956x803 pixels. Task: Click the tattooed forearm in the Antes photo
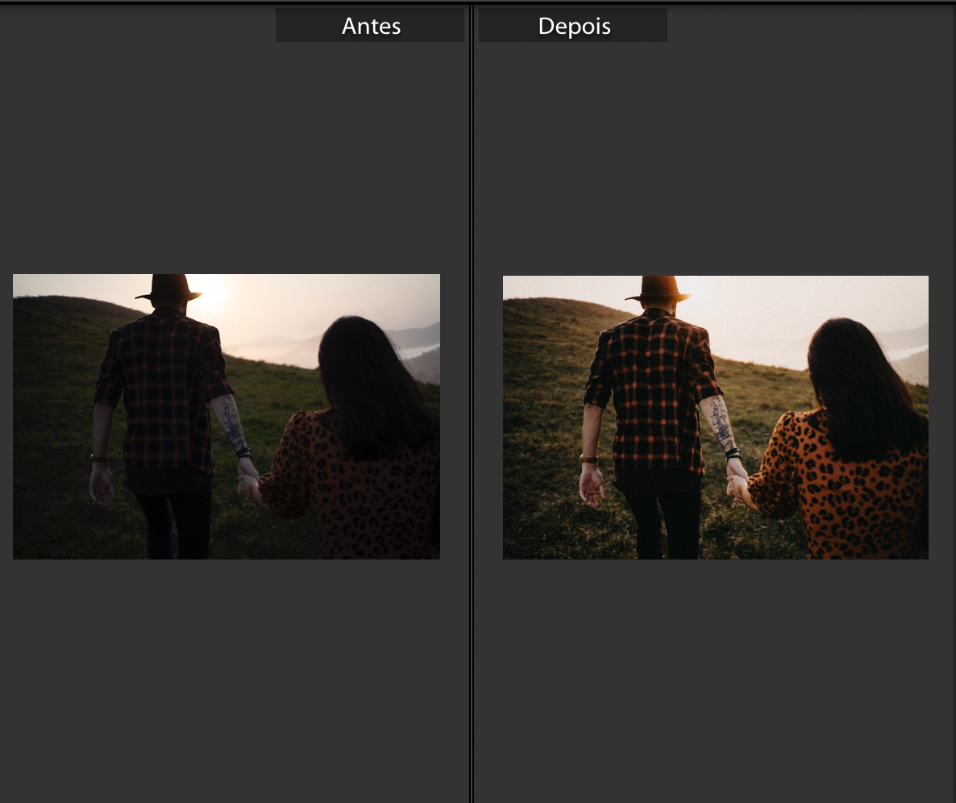pos(231,422)
